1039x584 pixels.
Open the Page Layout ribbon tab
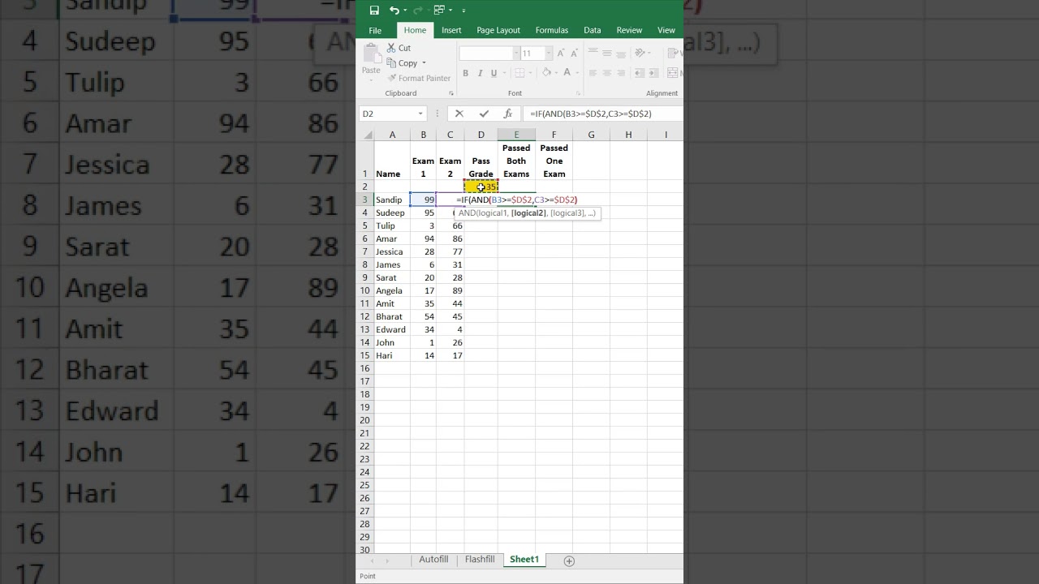tap(498, 30)
